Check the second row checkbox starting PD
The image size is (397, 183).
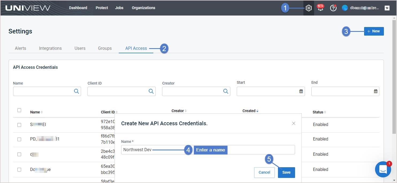(x=19, y=139)
